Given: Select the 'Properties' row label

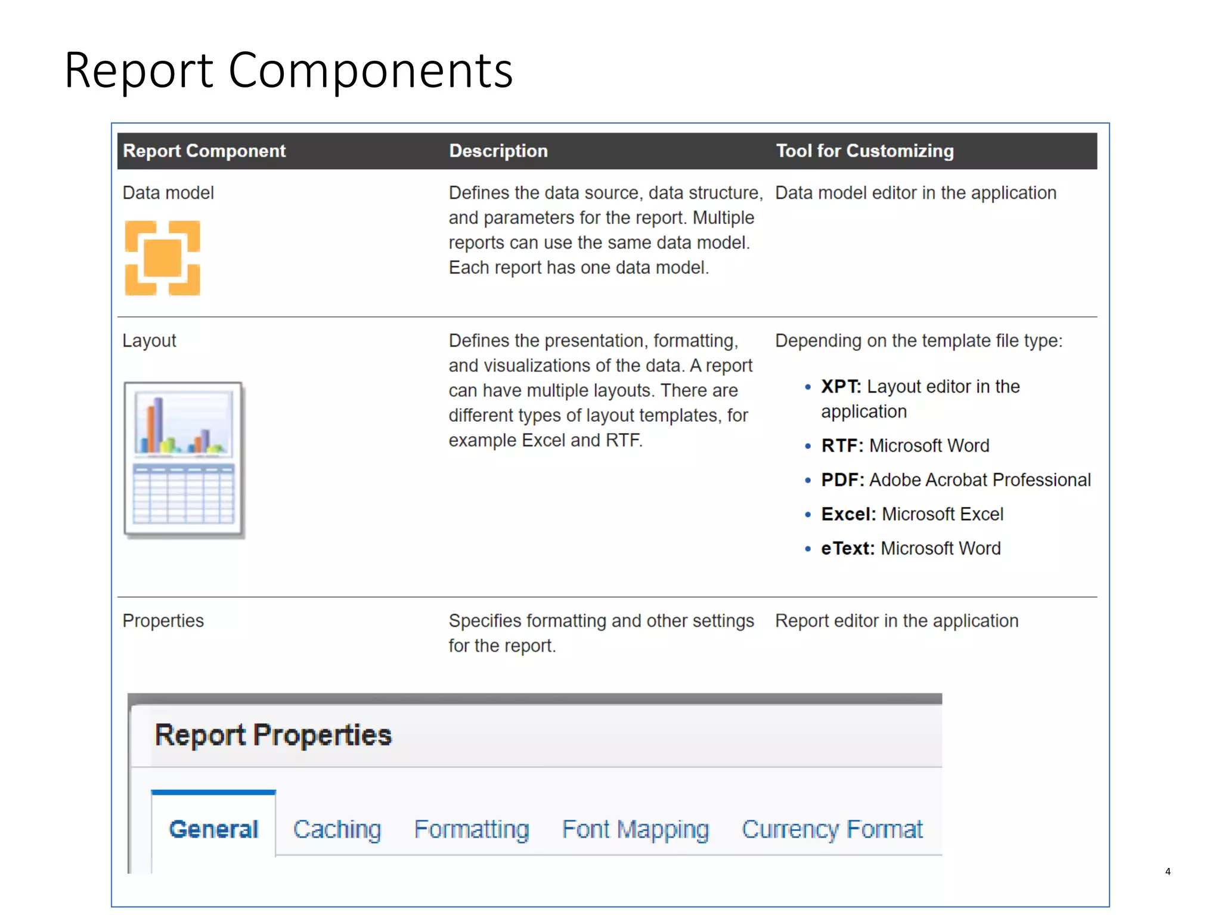Looking at the screenshot, I should coord(163,621).
